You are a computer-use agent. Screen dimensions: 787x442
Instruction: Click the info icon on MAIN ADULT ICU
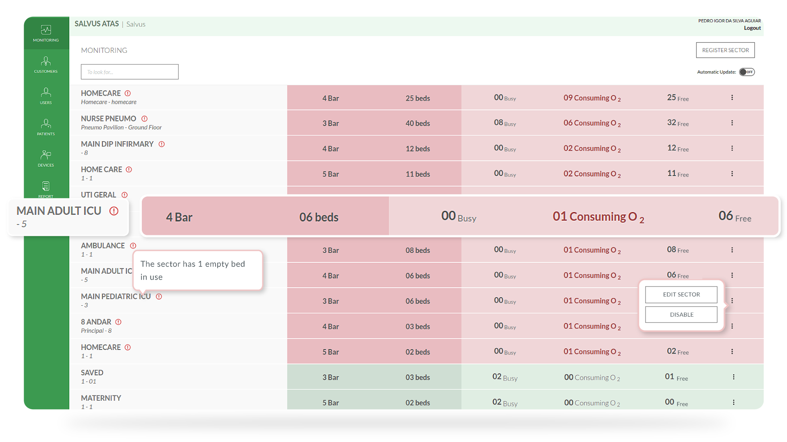click(x=113, y=211)
